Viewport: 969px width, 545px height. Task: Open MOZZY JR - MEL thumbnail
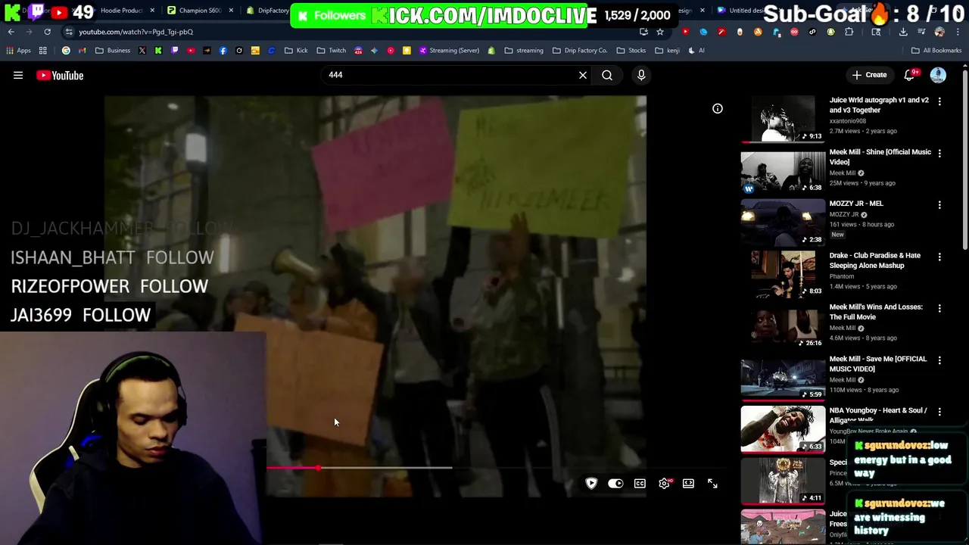(783, 222)
